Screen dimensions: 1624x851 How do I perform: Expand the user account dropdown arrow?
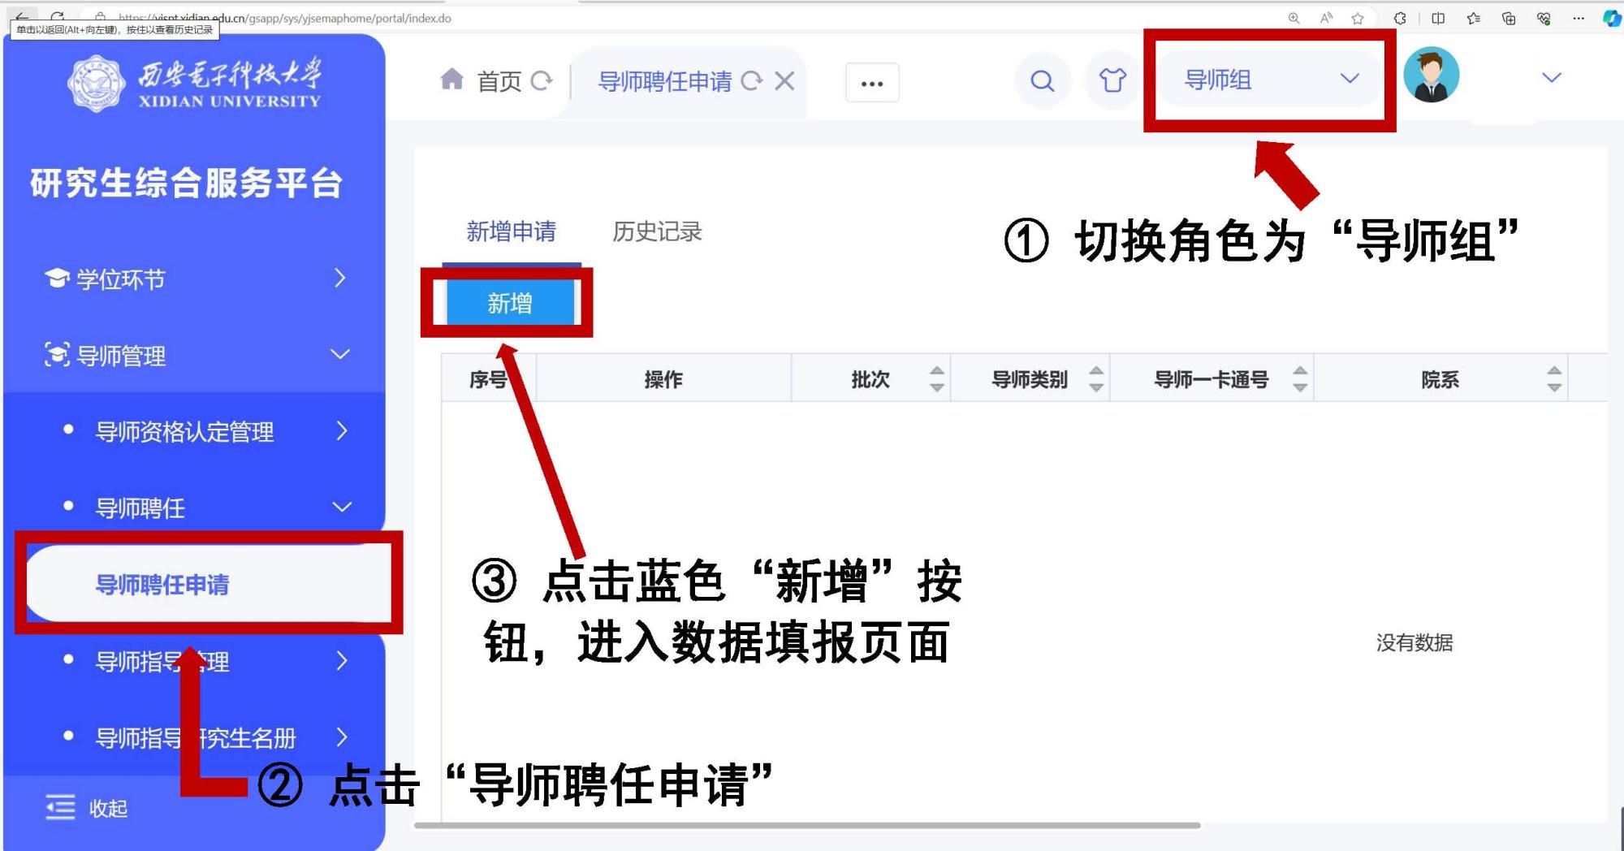tap(1551, 78)
